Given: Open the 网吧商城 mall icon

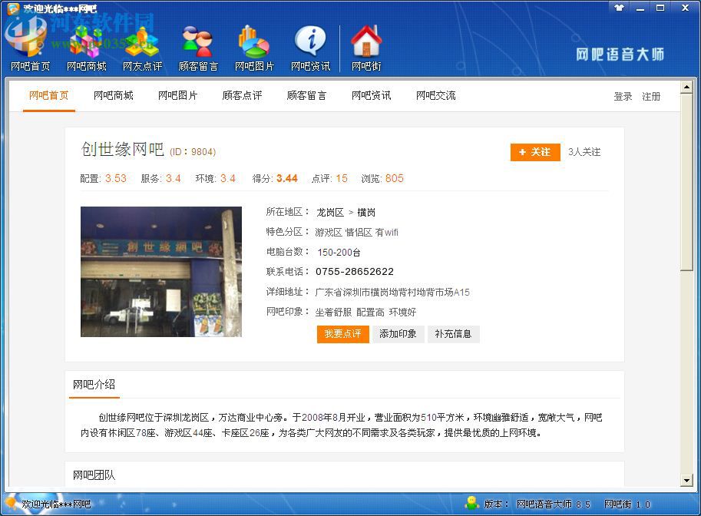Looking at the screenshot, I should [84, 42].
